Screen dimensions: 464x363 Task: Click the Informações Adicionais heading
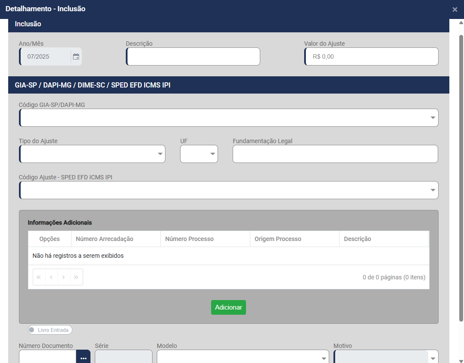click(x=60, y=222)
